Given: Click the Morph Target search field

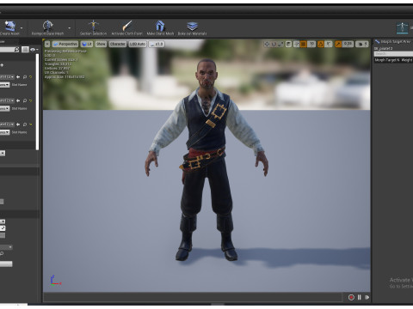Looking at the screenshot, I should [393, 54].
